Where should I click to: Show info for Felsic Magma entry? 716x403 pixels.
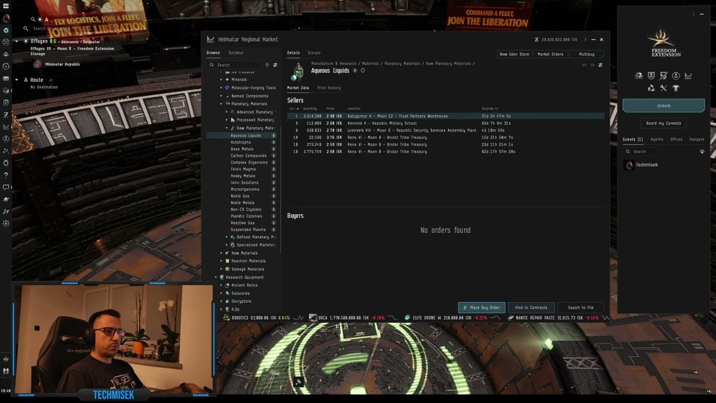pyautogui.click(x=274, y=169)
